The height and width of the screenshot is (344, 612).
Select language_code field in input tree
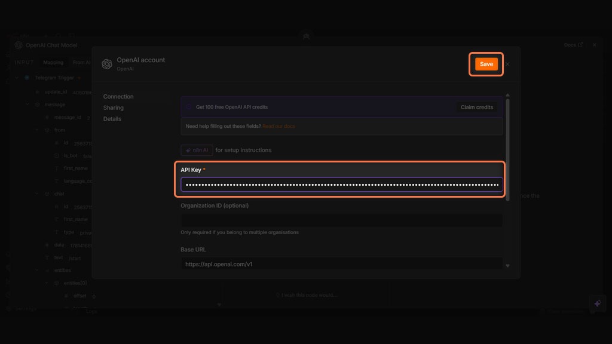click(78, 181)
